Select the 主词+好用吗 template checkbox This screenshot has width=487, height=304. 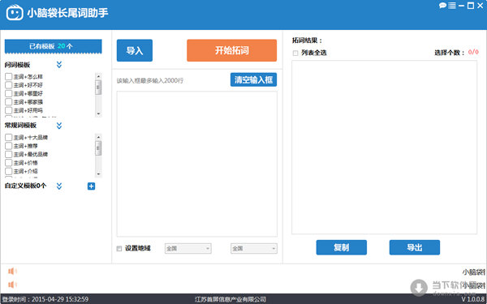pos(8,110)
